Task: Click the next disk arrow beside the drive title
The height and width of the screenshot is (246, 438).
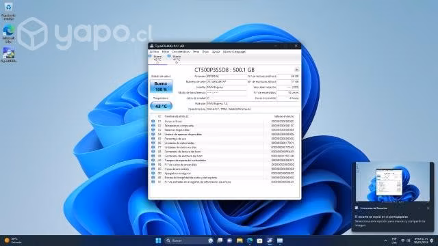Action: tap(296, 70)
